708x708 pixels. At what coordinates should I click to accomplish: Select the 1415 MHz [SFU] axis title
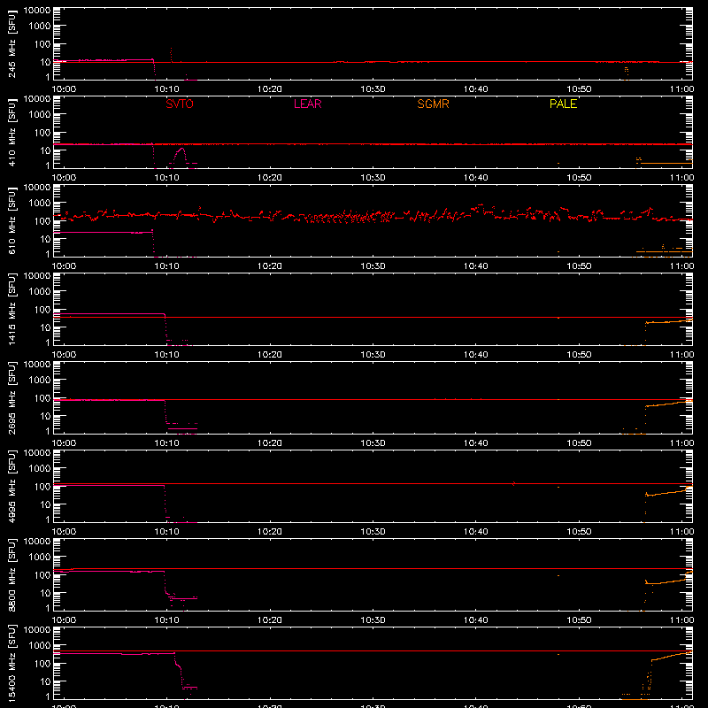pyautogui.click(x=12, y=309)
